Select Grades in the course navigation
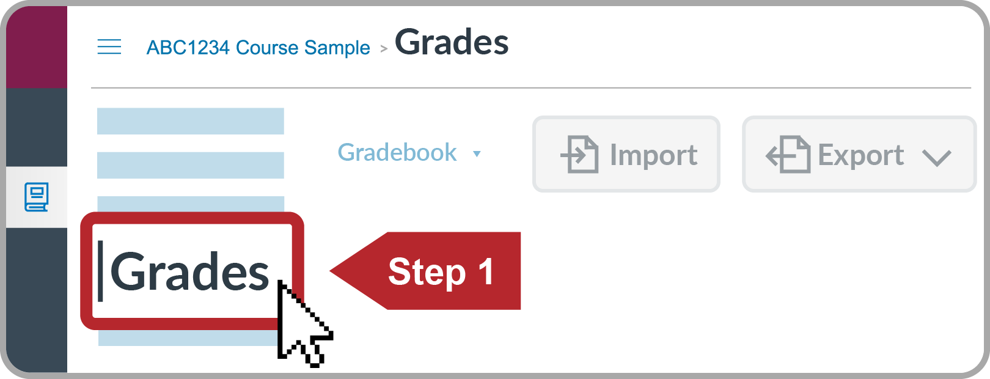 tap(190, 272)
